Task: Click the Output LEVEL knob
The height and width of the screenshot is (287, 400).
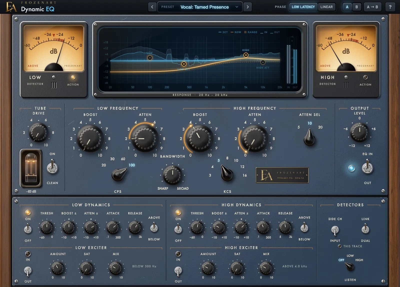Action: [x=359, y=132]
